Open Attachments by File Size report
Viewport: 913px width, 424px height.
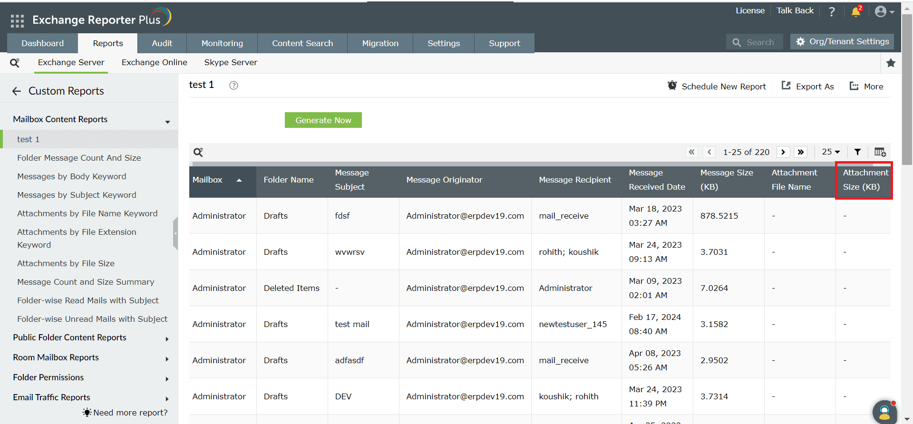(x=66, y=263)
